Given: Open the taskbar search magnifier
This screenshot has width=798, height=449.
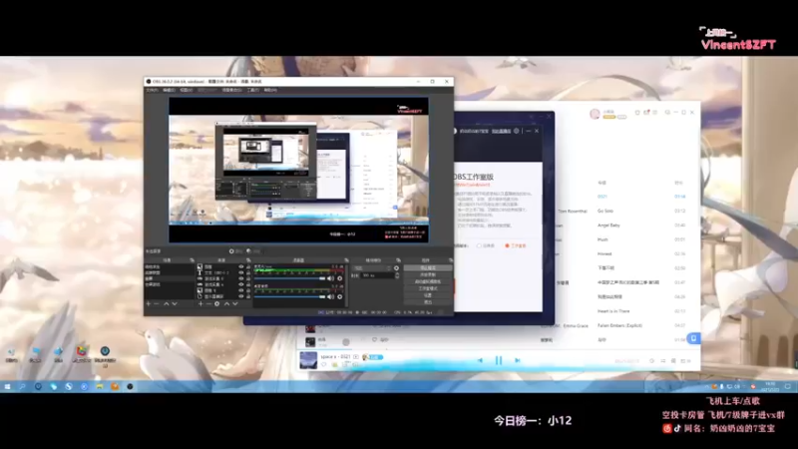Looking at the screenshot, I should (x=22, y=387).
